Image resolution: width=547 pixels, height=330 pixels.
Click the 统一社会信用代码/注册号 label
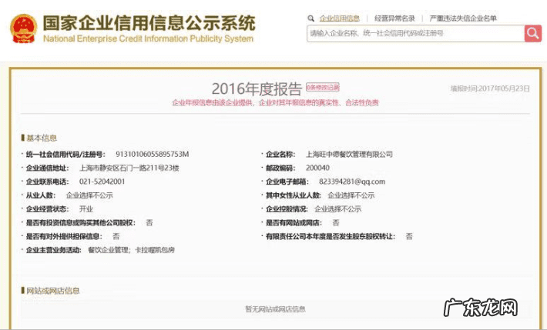coord(65,155)
